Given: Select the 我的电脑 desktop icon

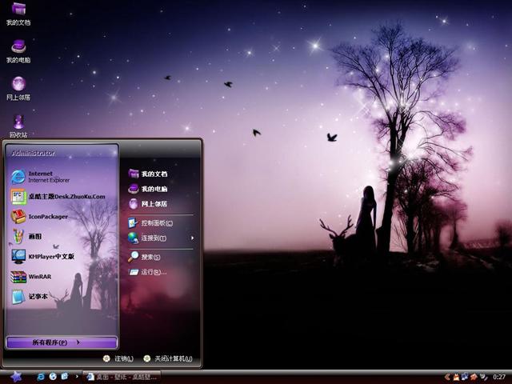Looking at the screenshot, I should (x=18, y=47).
